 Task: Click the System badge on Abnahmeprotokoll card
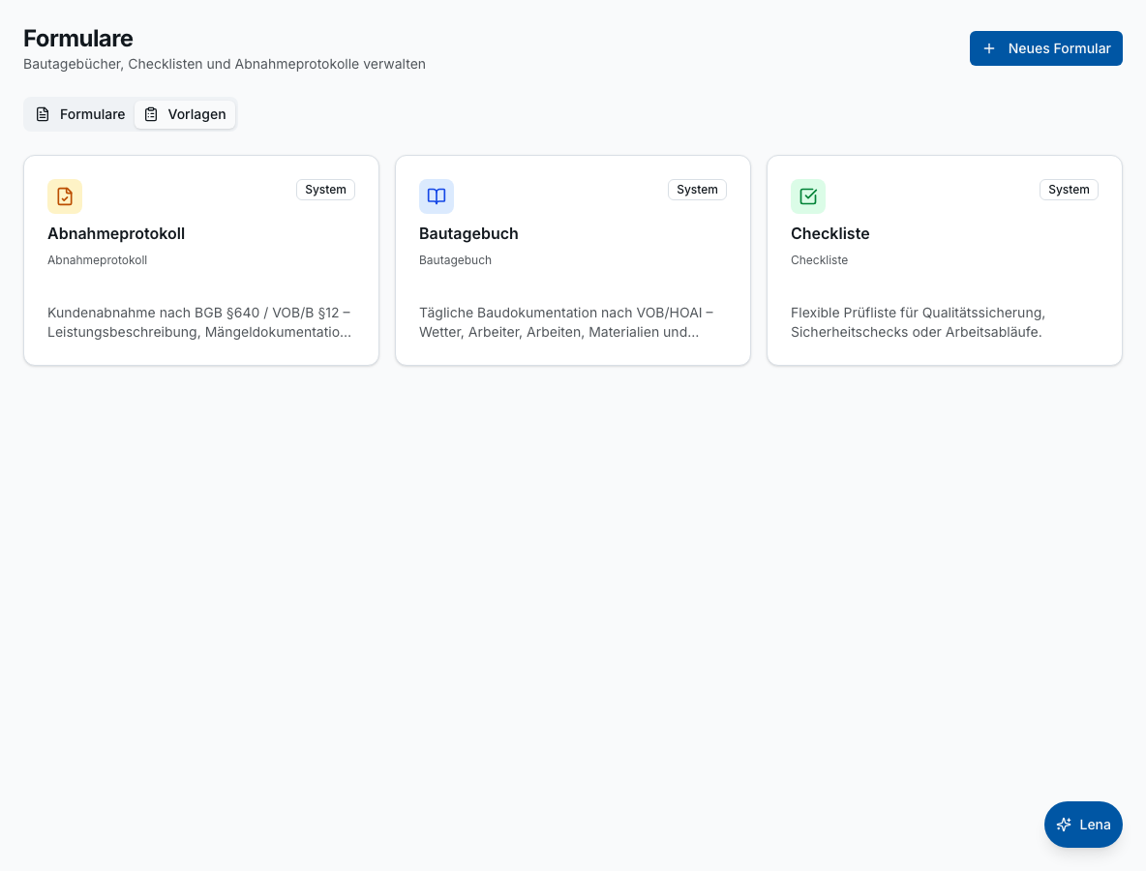click(x=325, y=190)
